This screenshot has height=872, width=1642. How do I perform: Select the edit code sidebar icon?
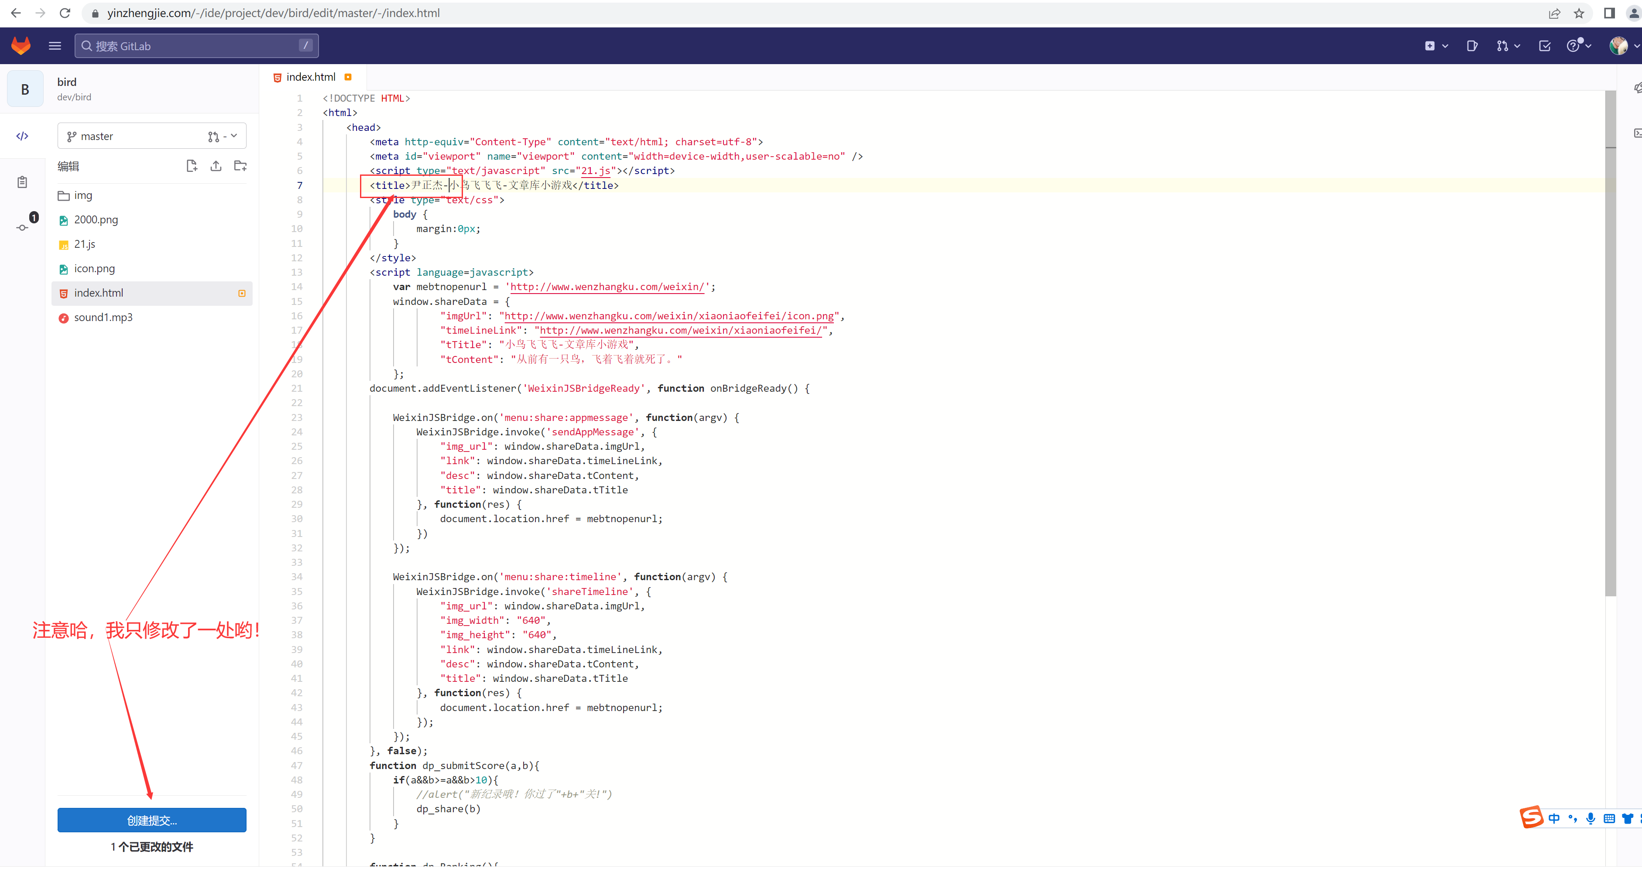[x=22, y=136]
